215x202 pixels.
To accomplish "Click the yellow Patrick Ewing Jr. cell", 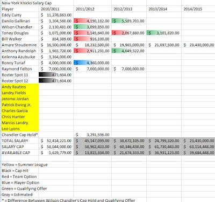I will click(x=20, y=105).
